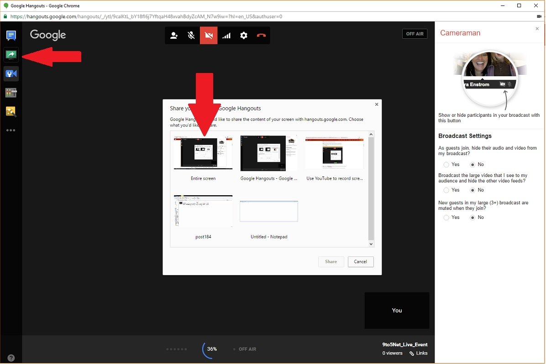Click scrollbar down arrow in share dialog
The width and height of the screenshot is (546, 364).
tap(371, 244)
